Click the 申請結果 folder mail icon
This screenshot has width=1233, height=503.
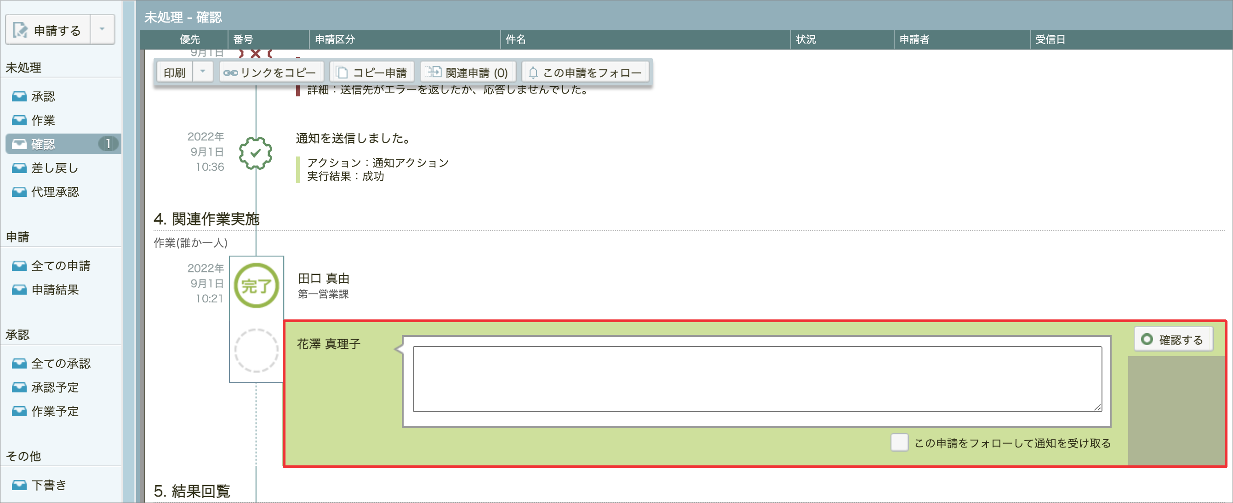tap(19, 290)
